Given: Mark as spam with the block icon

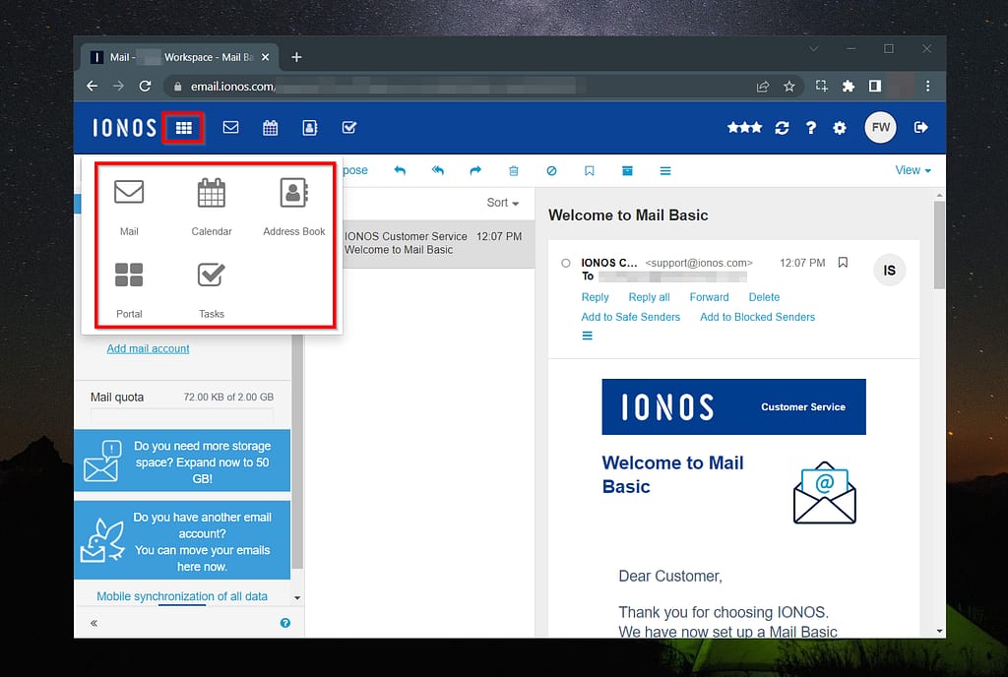Looking at the screenshot, I should (x=551, y=171).
